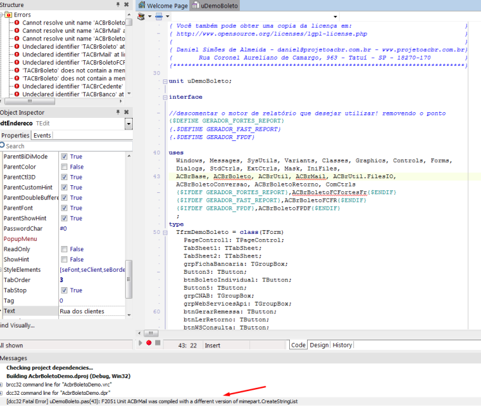This screenshot has height=407, width=481.
Task: Open the edtEndereco component dropdown
Action: [128, 124]
